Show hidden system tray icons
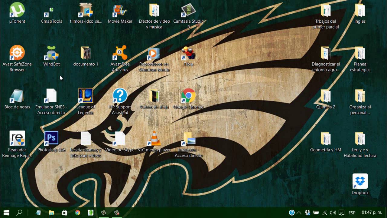The width and height of the screenshot is (387, 218). coord(299,213)
